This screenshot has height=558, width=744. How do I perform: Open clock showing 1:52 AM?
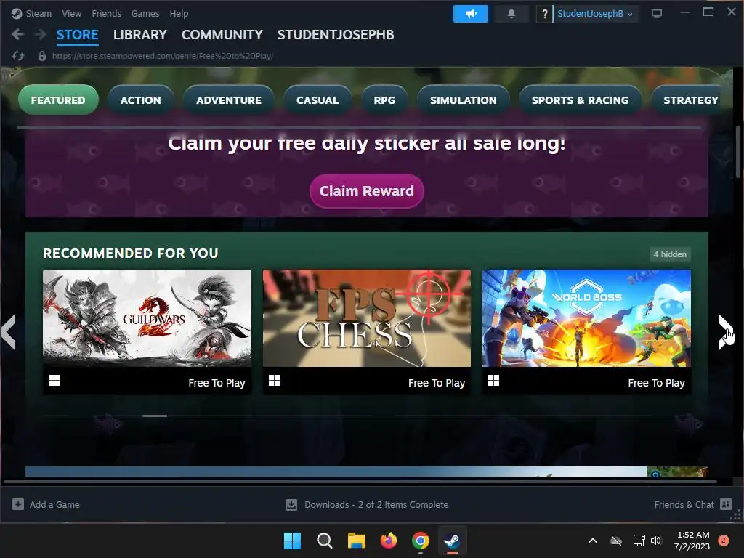[x=692, y=541]
